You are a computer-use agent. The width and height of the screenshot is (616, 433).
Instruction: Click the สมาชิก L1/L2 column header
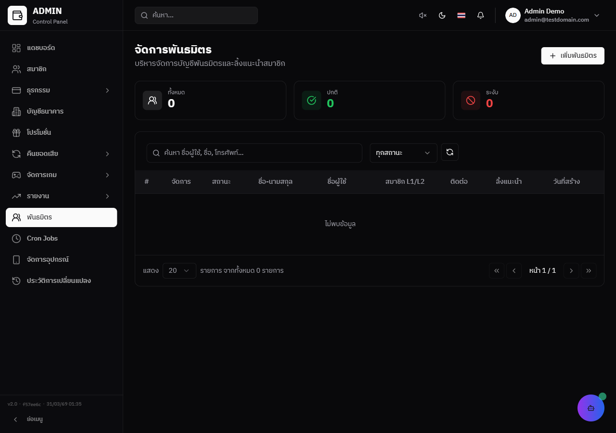[405, 182]
